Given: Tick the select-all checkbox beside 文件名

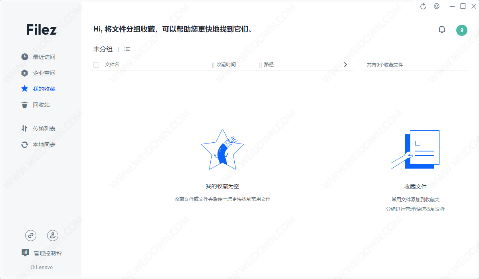Looking at the screenshot, I should coord(96,65).
